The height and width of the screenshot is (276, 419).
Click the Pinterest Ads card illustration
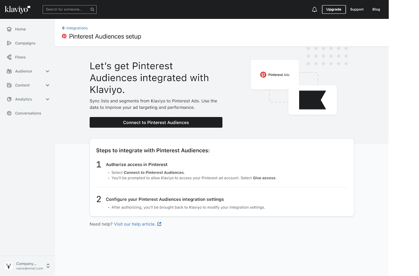click(274, 74)
